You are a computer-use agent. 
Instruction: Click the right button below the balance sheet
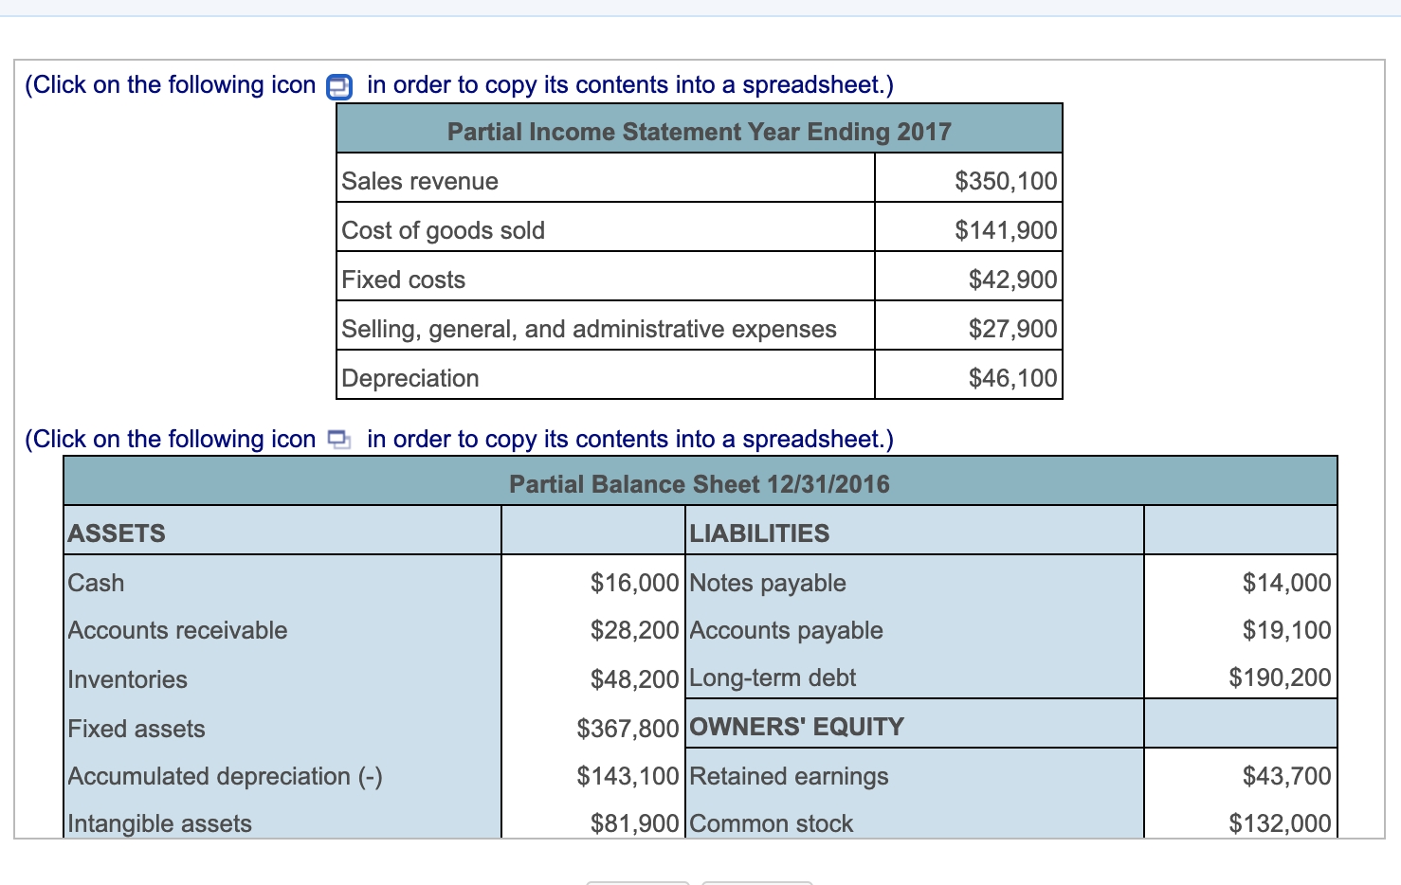coord(757,882)
